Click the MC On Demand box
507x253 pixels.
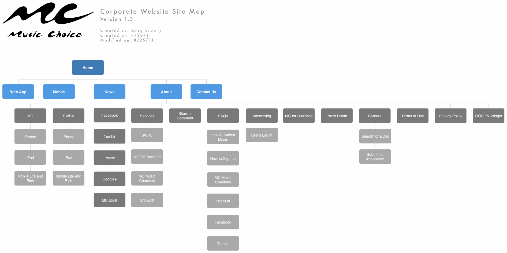(x=147, y=157)
